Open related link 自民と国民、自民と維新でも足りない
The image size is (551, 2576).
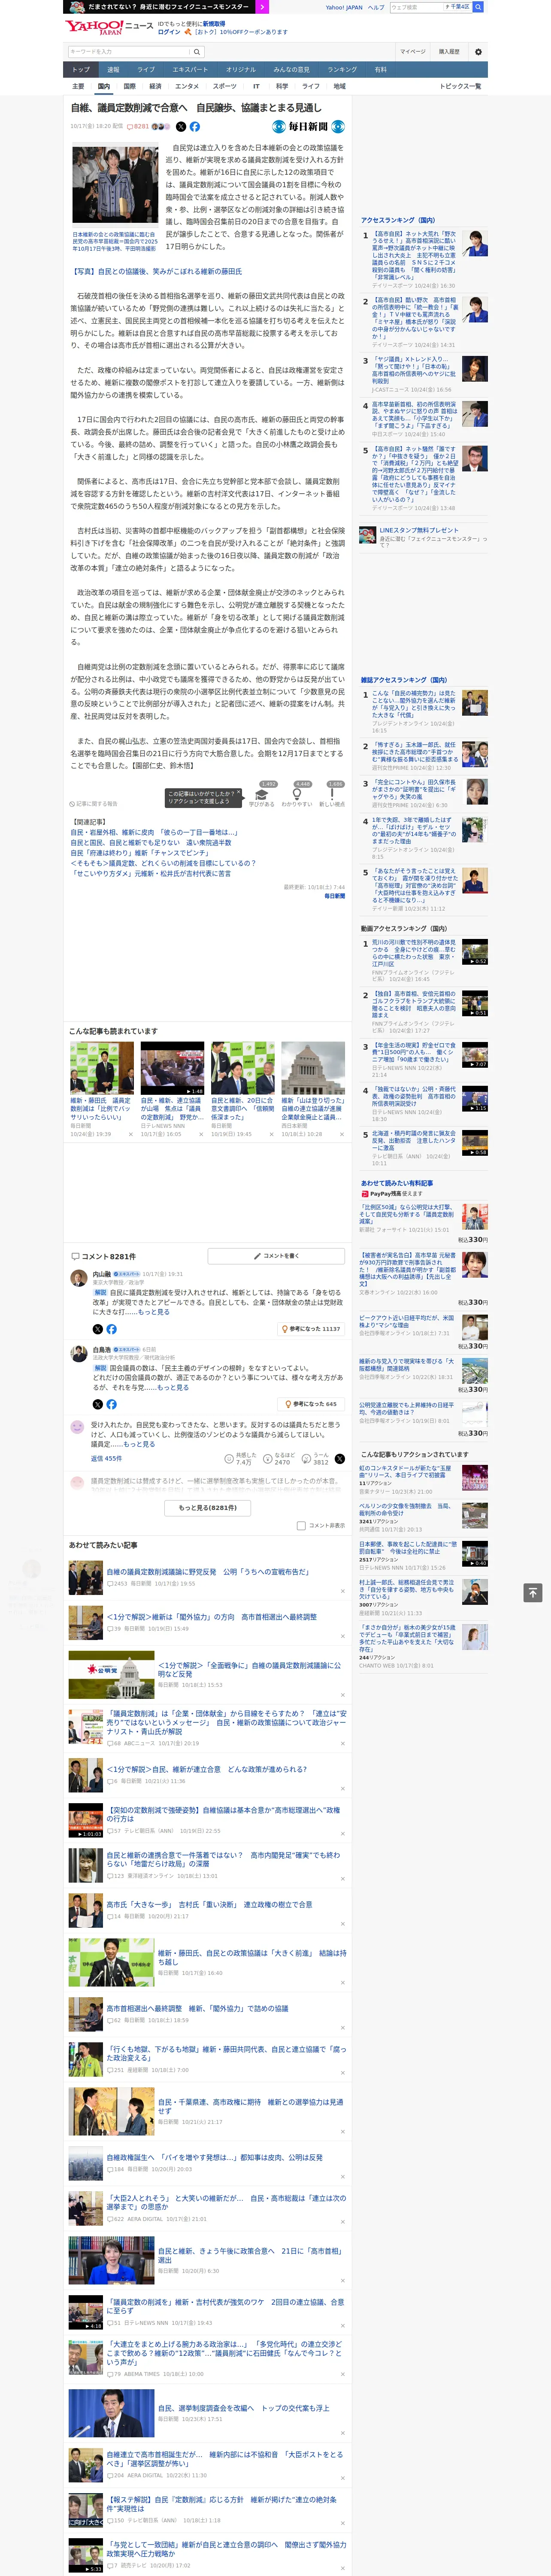pos(151,843)
